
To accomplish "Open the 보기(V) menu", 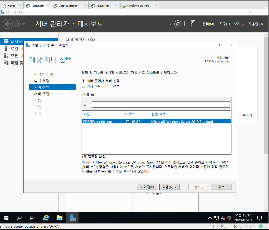I will coord(239,24).
